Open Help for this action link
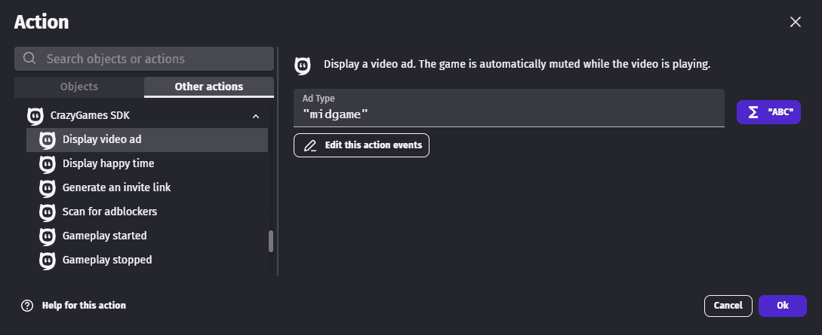Screen dimensions: 822x335 point(84,306)
